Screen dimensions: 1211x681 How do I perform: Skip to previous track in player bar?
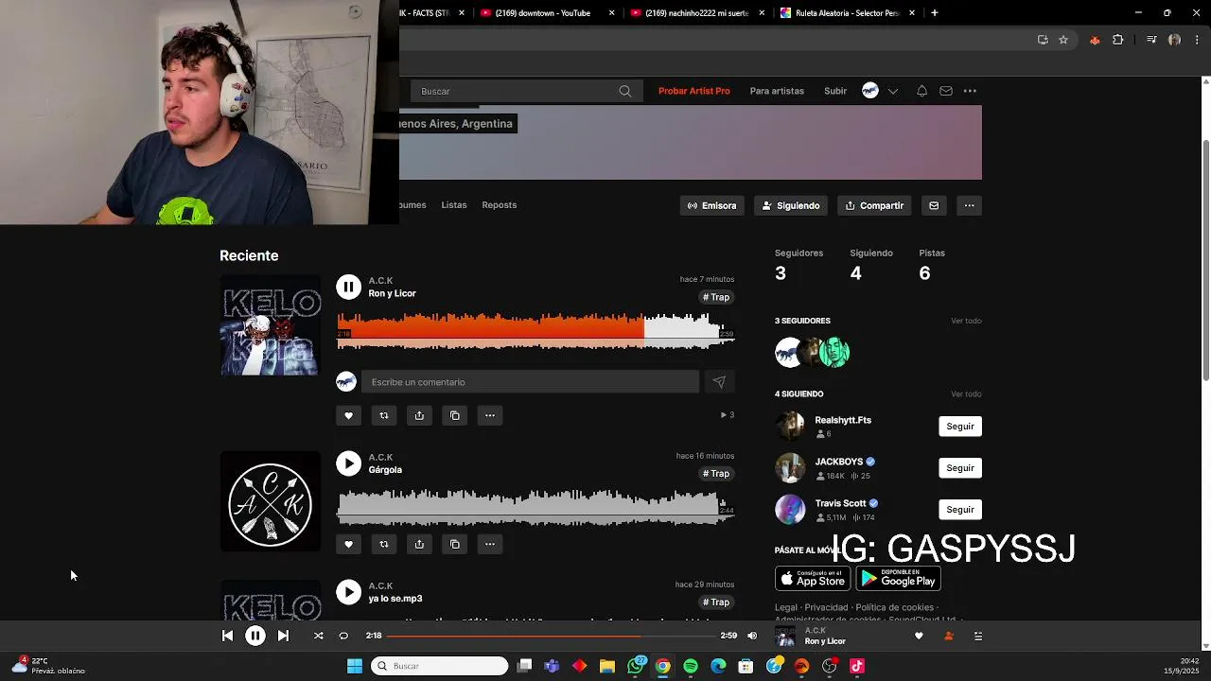pyautogui.click(x=227, y=636)
